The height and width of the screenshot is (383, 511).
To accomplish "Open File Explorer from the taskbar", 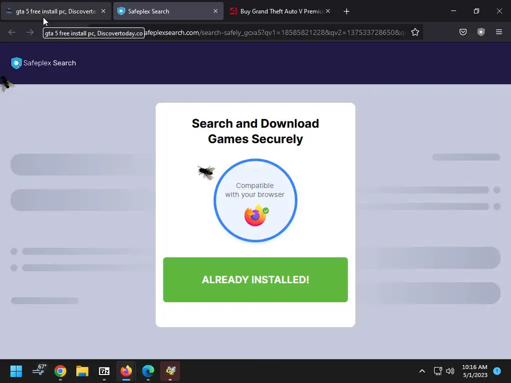I will pos(82,371).
